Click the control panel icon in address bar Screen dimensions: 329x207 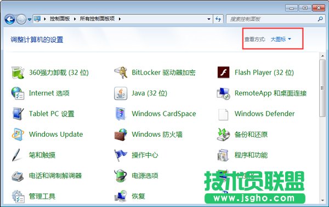pyautogui.click(x=37, y=19)
